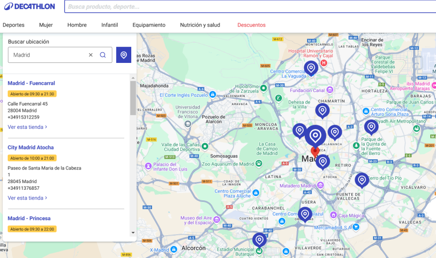Click the store list scrollbar down arrow
436x258 pixels.
133,233
